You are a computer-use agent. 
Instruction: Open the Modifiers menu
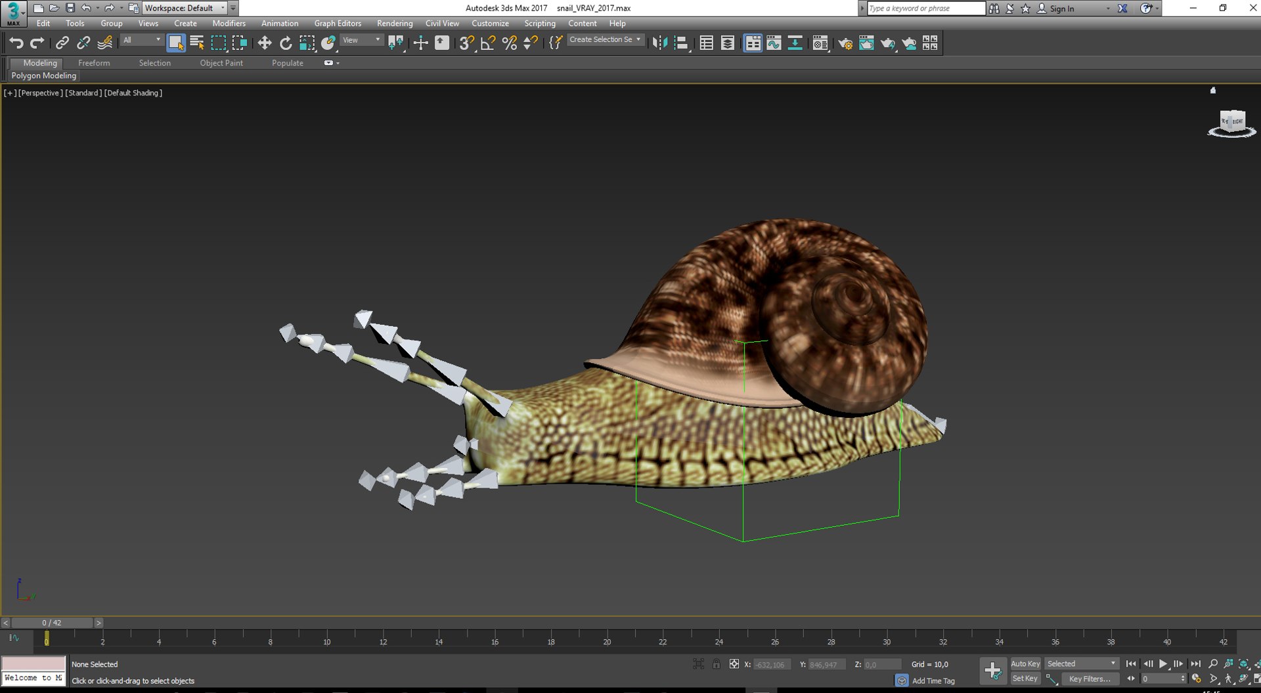click(x=229, y=23)
